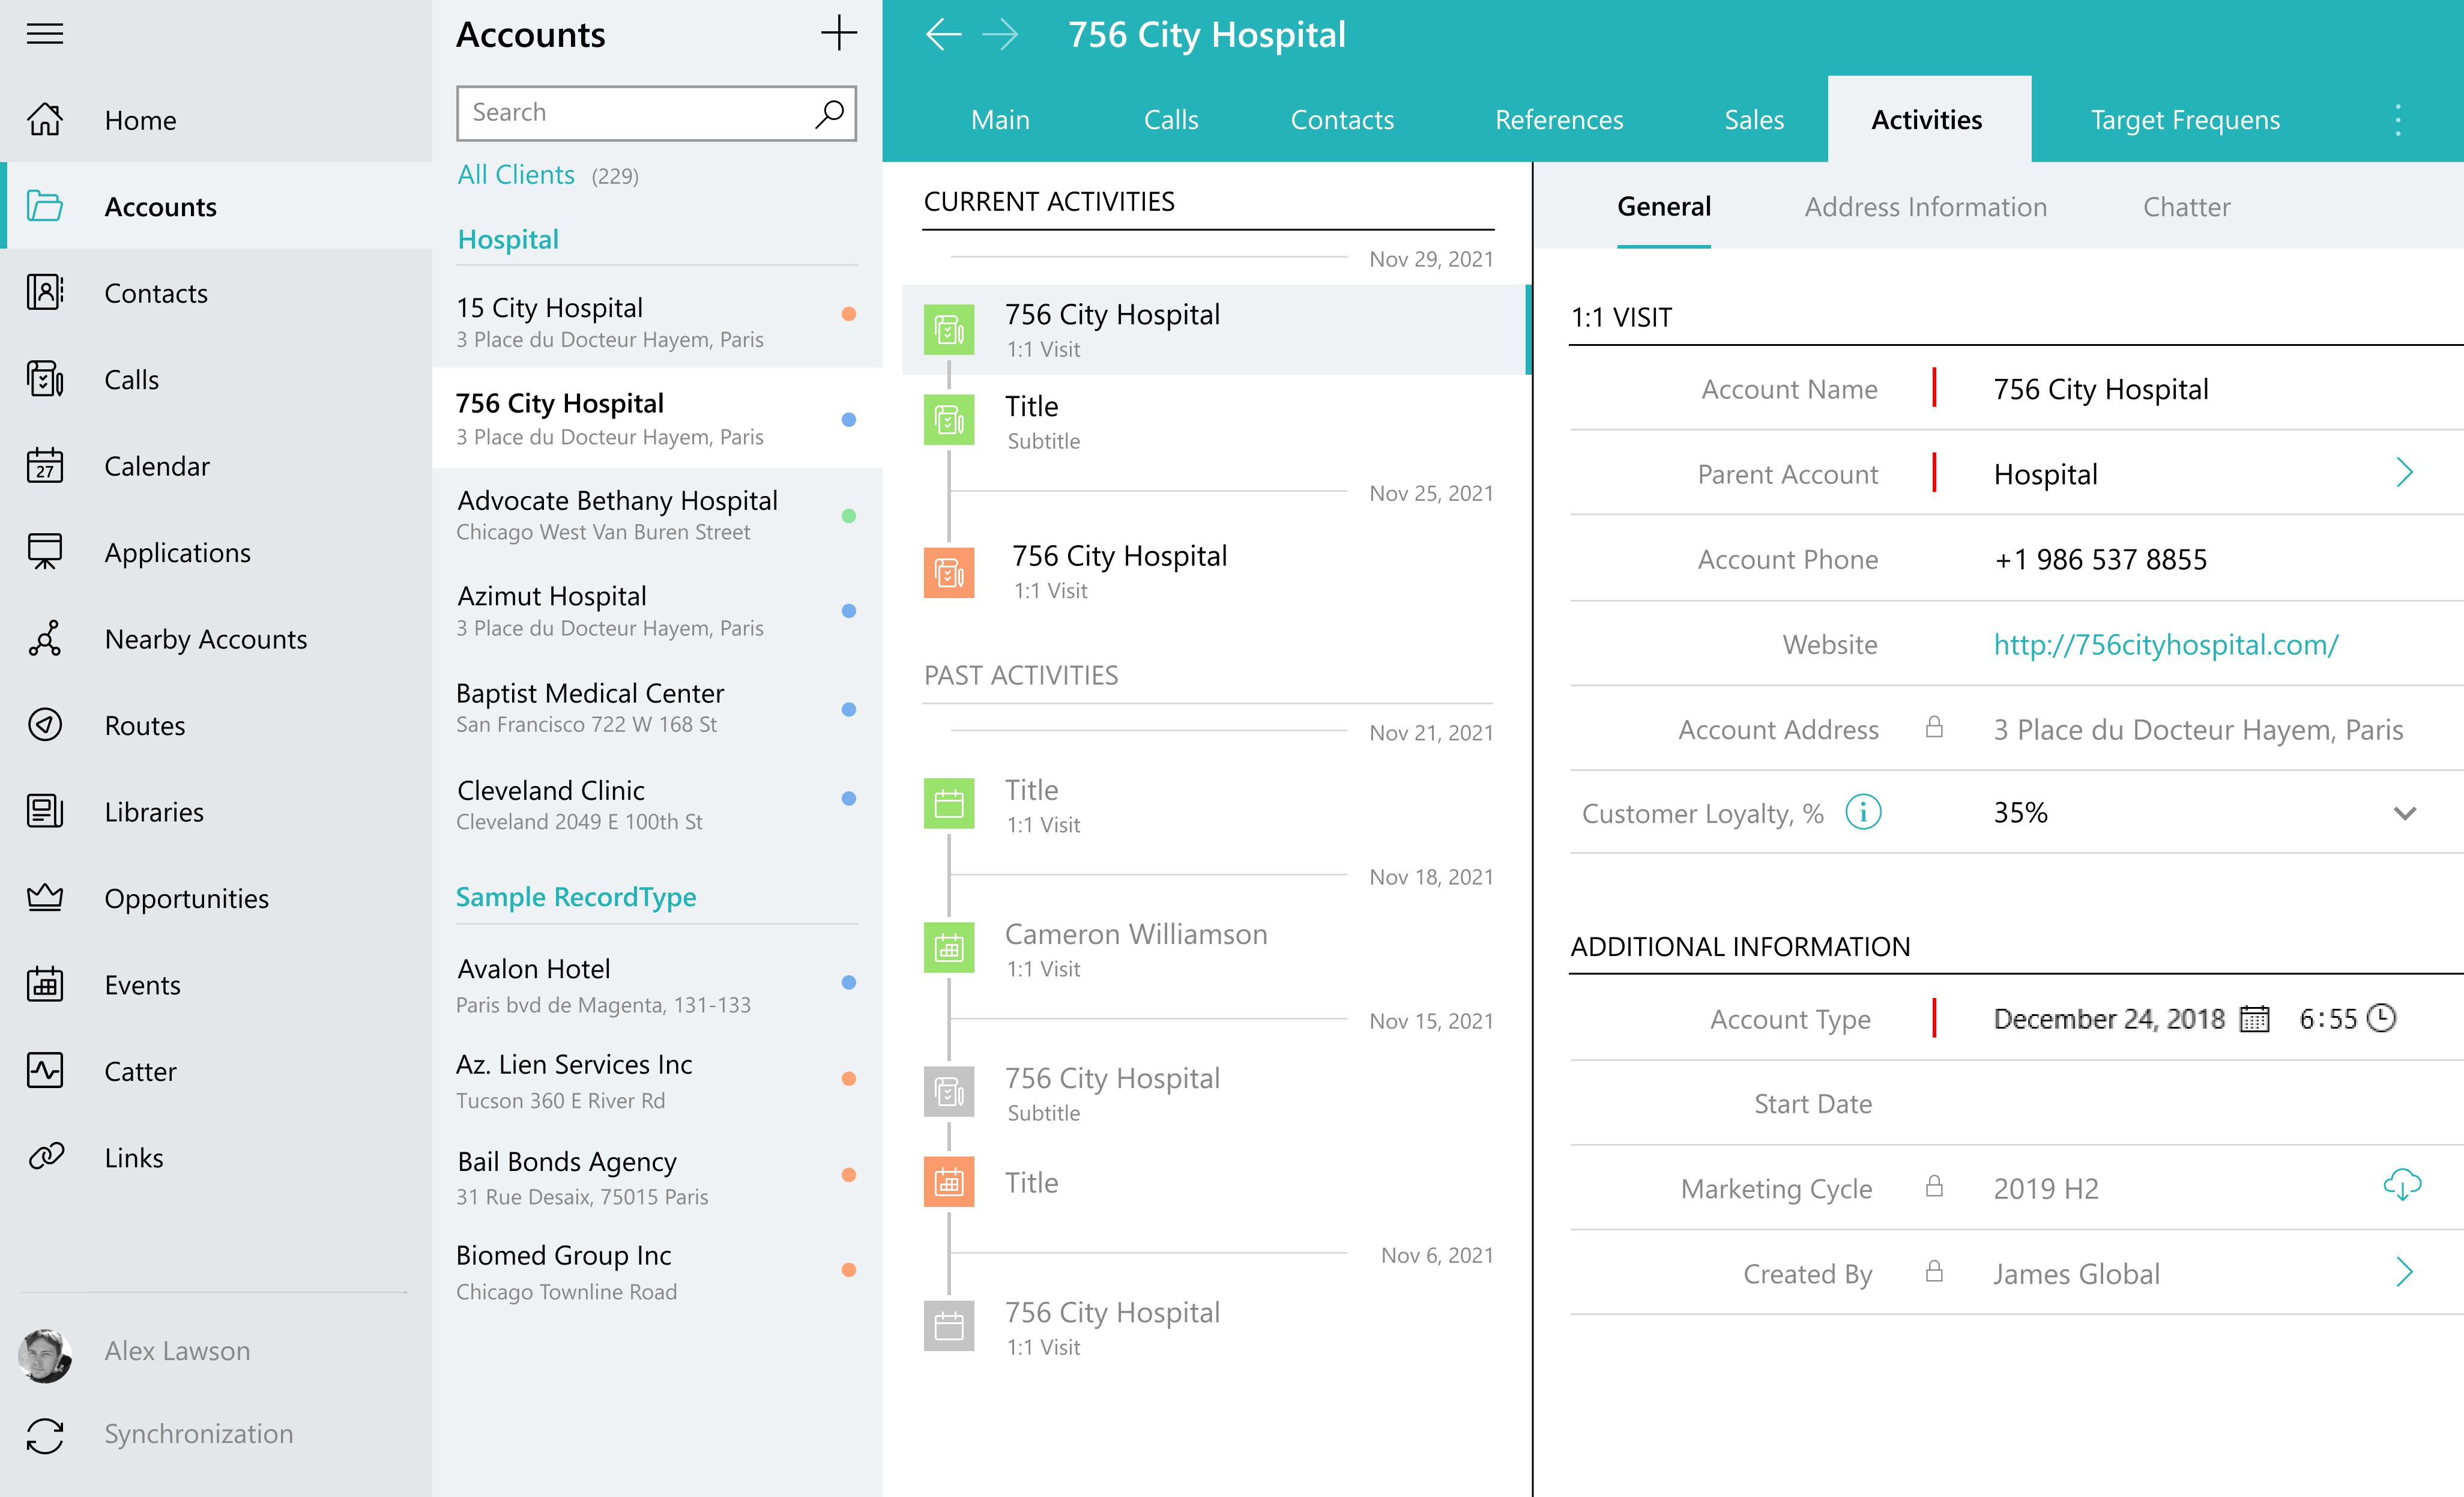Switch to the References tab

click(x=1558, y=120)
